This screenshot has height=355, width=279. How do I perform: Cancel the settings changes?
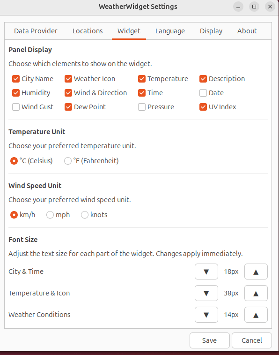coord(252,340)
